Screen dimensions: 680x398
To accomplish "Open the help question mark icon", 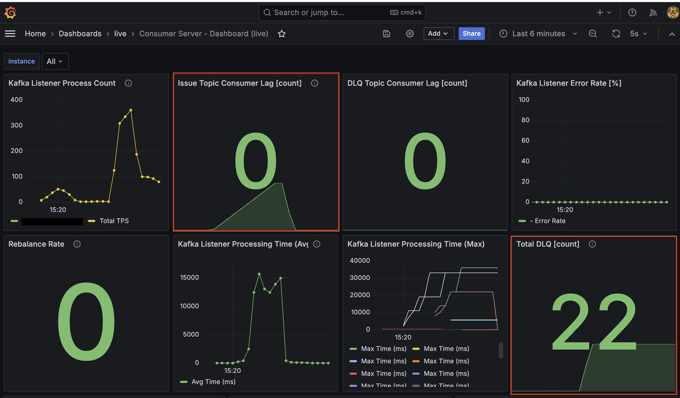I will point(632,12).
